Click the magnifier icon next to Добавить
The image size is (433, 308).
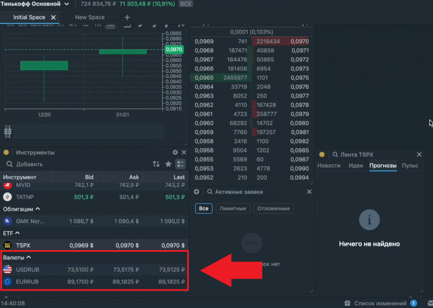tap(9, 164)
